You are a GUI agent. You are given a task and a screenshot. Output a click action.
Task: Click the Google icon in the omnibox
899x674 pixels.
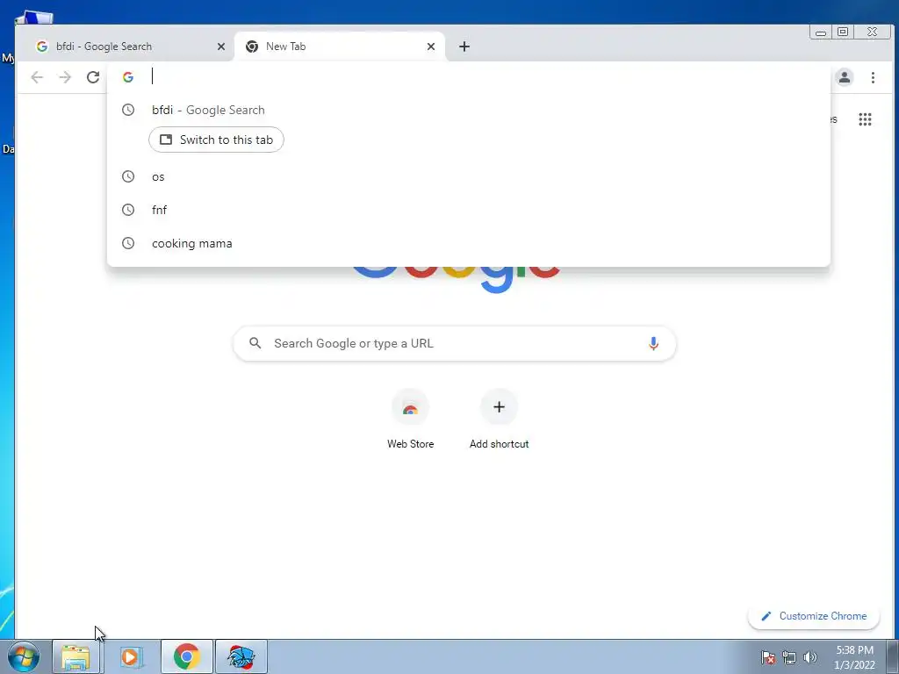tap(128, 77)
